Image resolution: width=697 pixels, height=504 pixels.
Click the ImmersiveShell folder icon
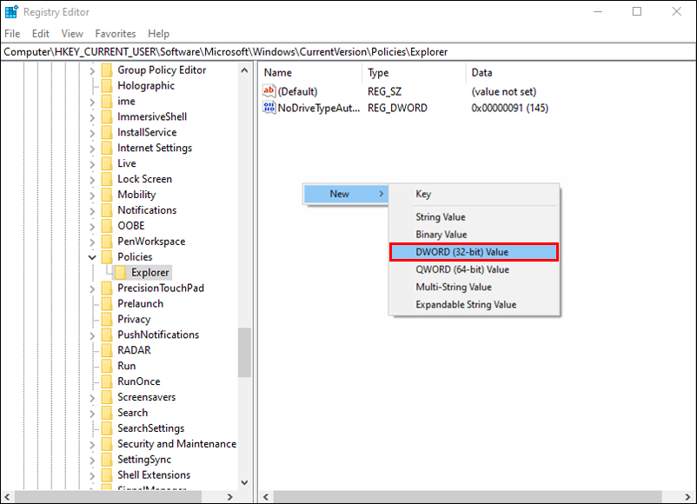point(107,117)
